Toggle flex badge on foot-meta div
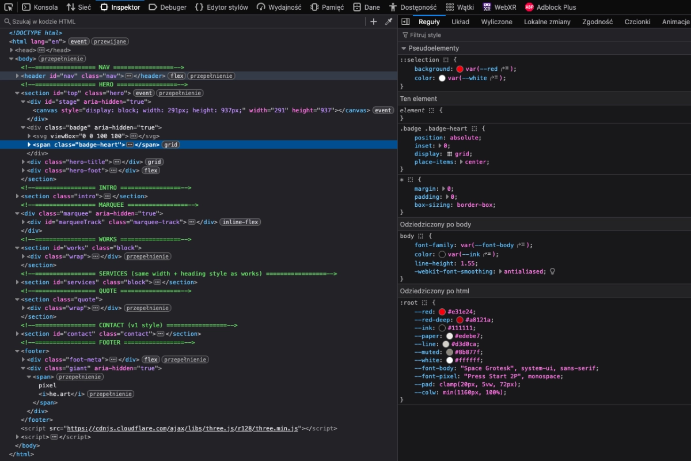The image size is (691, 461). [151, 360]
